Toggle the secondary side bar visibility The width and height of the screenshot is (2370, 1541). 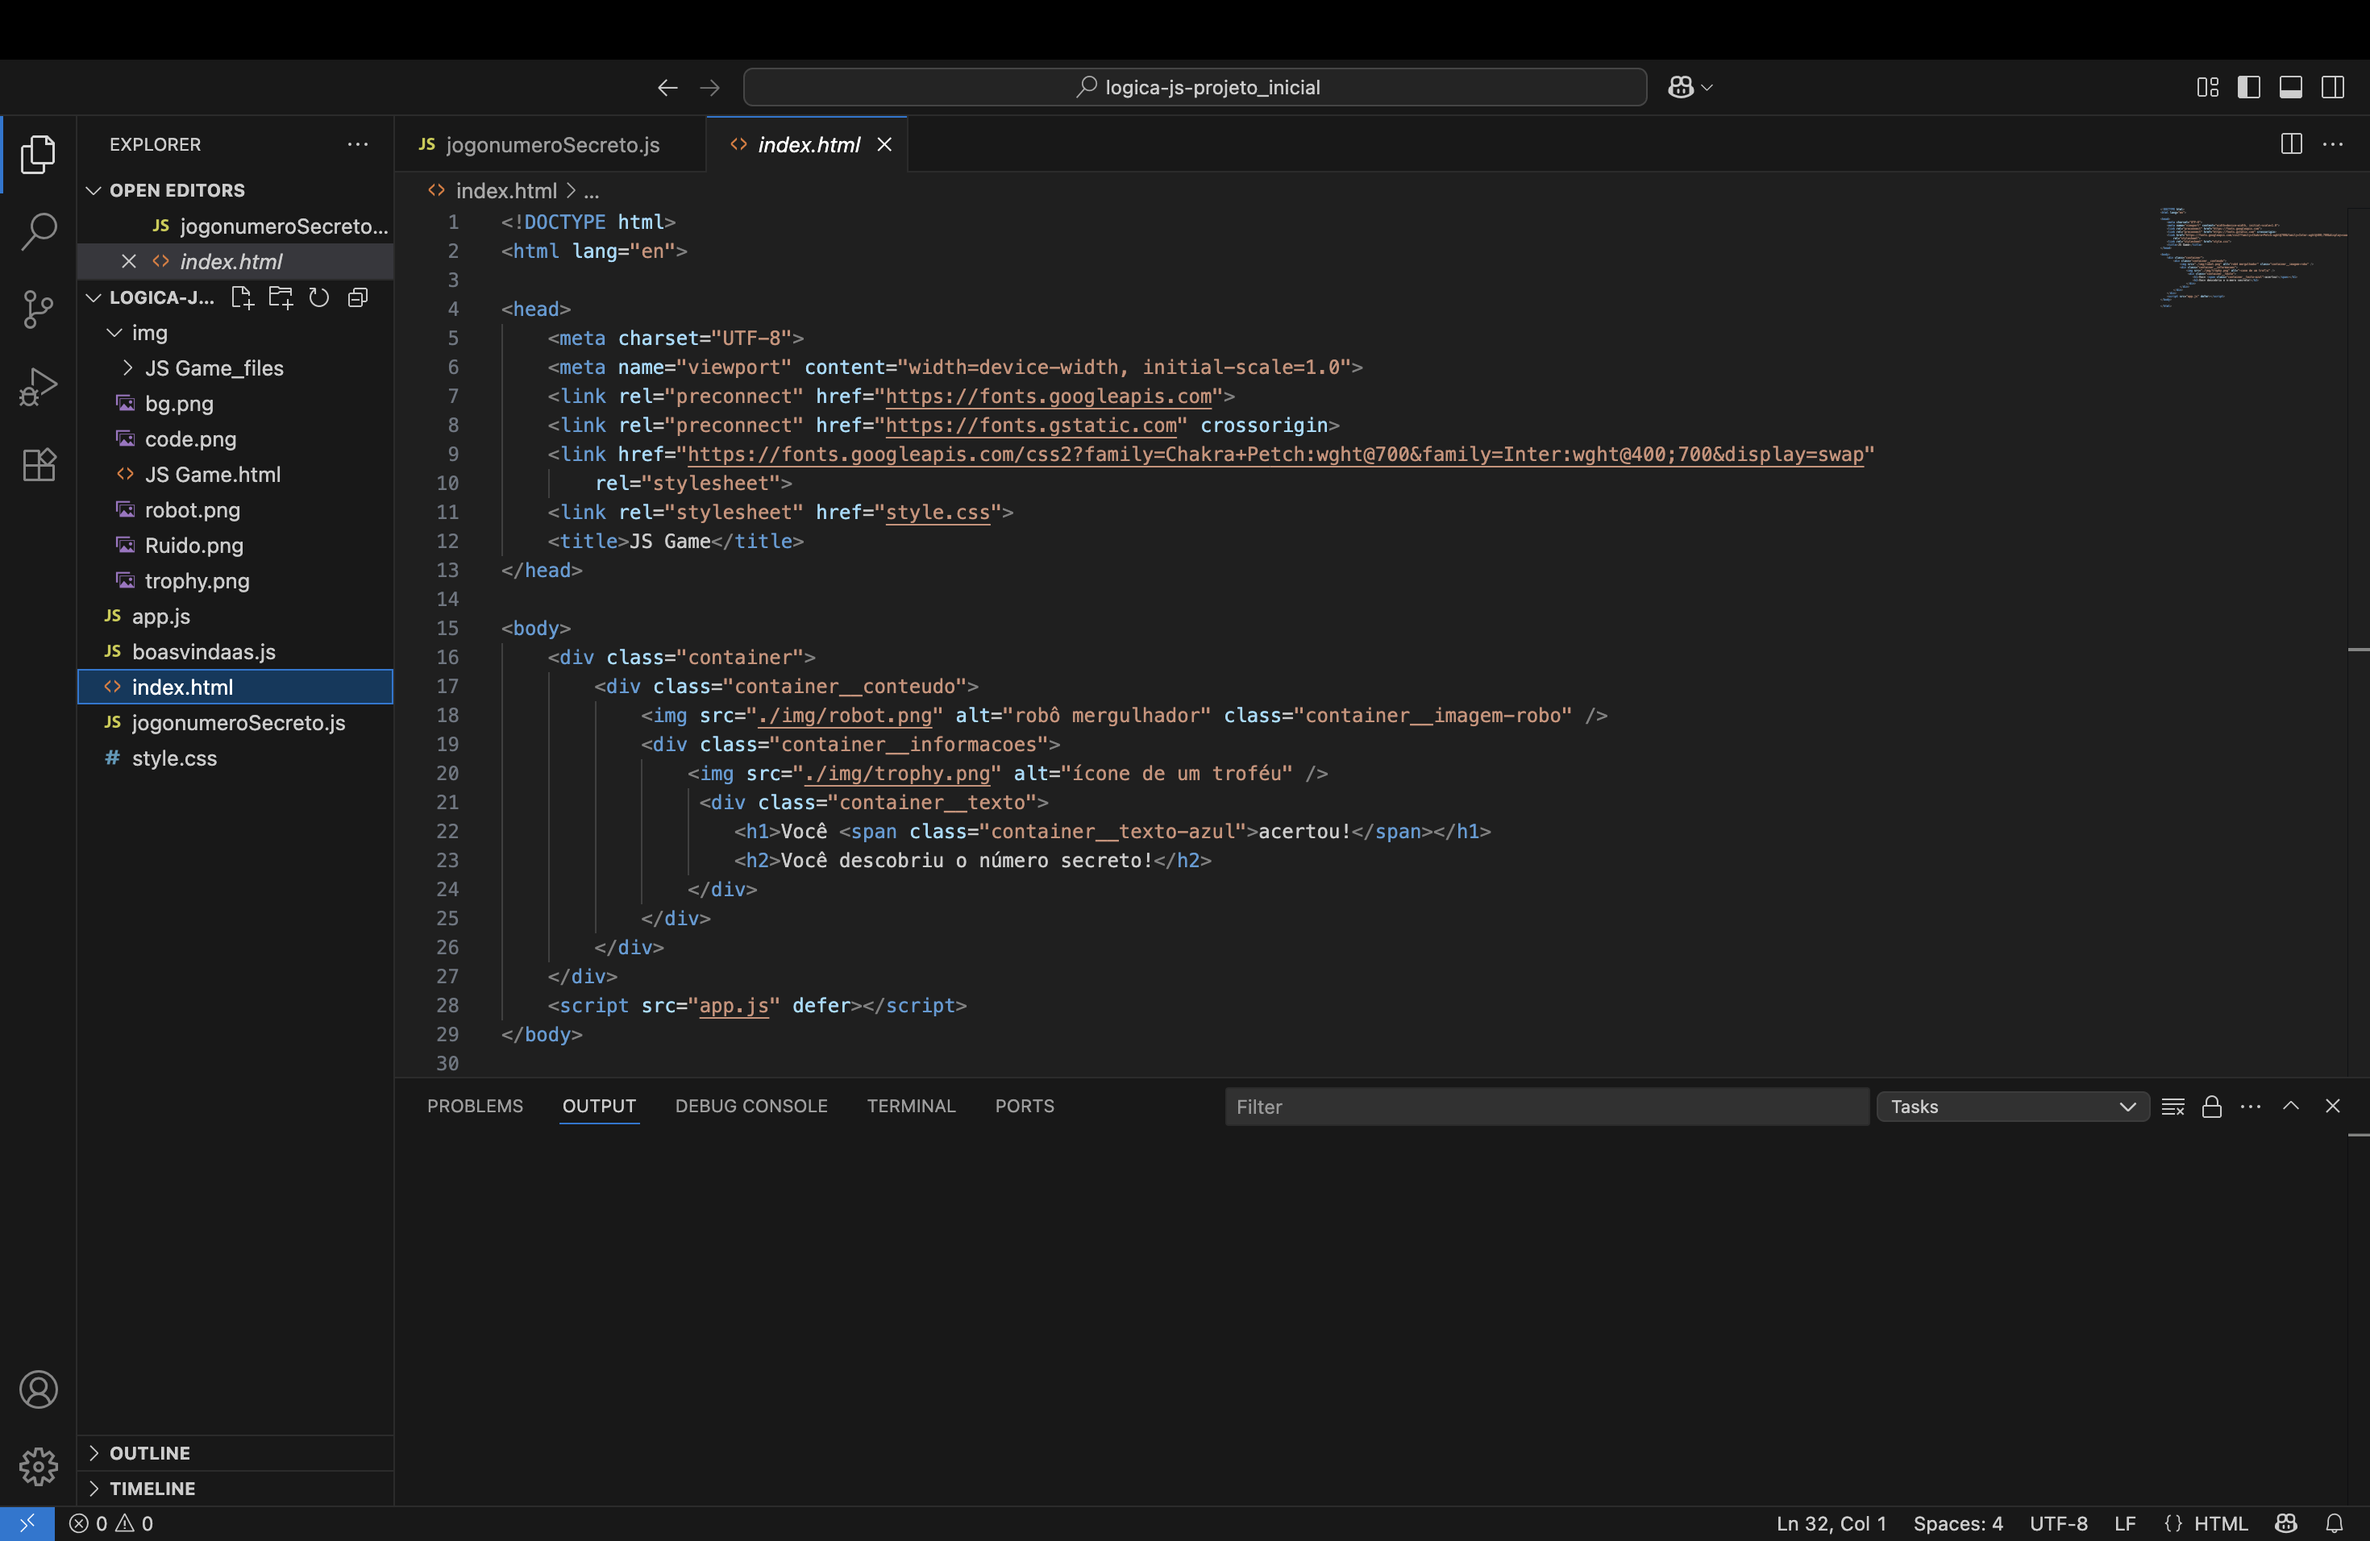point(2332,88)
